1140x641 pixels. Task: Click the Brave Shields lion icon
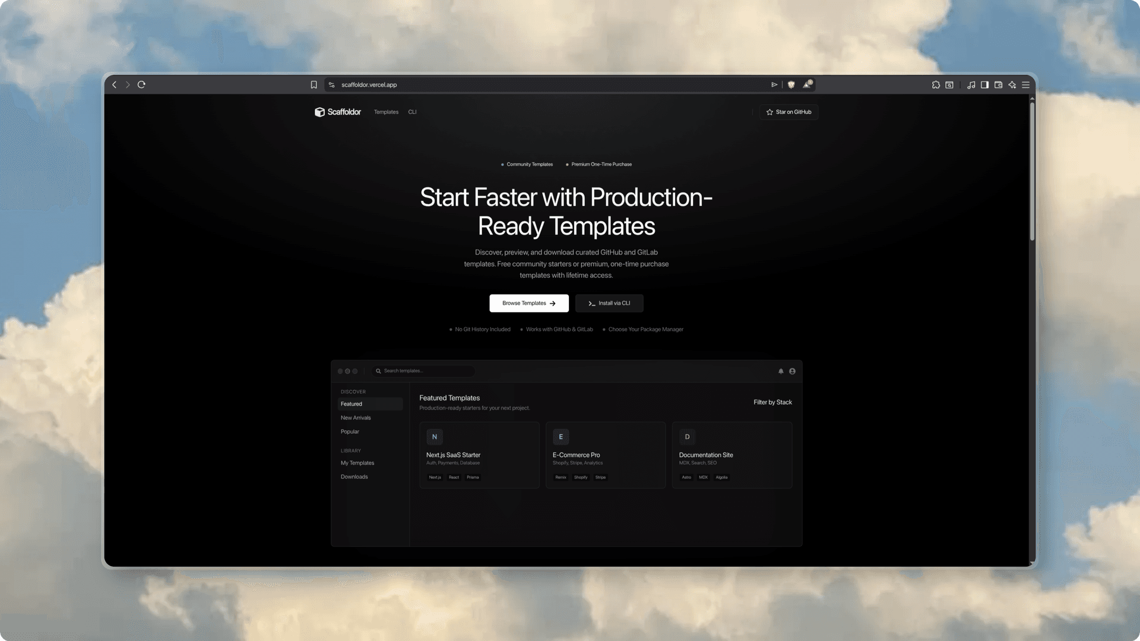[x=791, y=85]
